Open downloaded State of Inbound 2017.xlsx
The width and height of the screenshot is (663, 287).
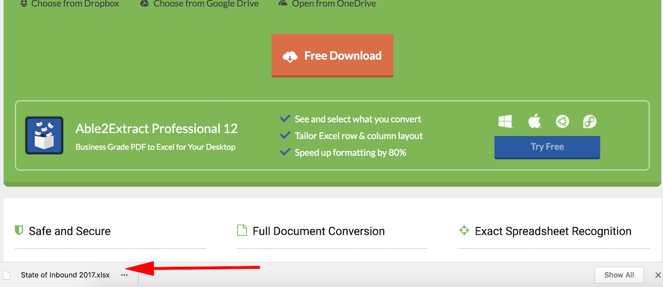(65, 275)
